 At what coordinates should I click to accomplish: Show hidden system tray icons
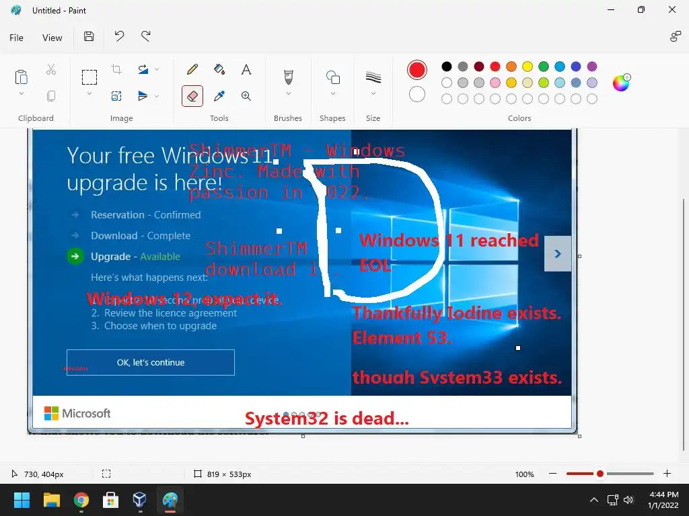[593, 500]
